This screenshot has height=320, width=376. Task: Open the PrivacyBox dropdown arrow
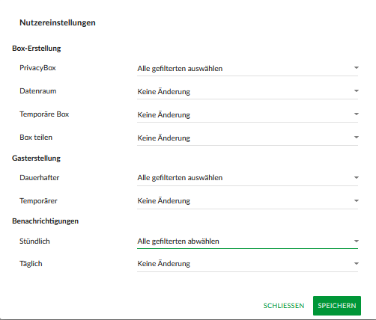pyautogui.click(x=357, y=68)
